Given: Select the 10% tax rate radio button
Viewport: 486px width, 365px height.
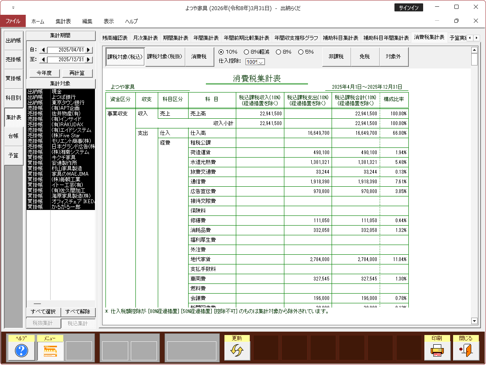Looking at the screenshot, I should click(221, 52).
